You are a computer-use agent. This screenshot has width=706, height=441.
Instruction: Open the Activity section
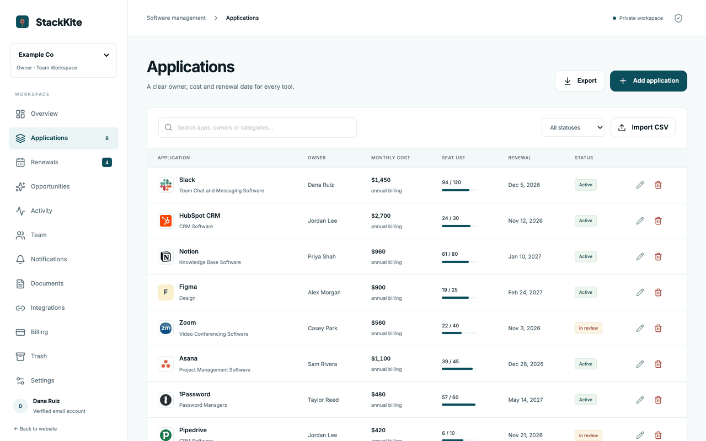pyautogui.click(x=63, y=211)
